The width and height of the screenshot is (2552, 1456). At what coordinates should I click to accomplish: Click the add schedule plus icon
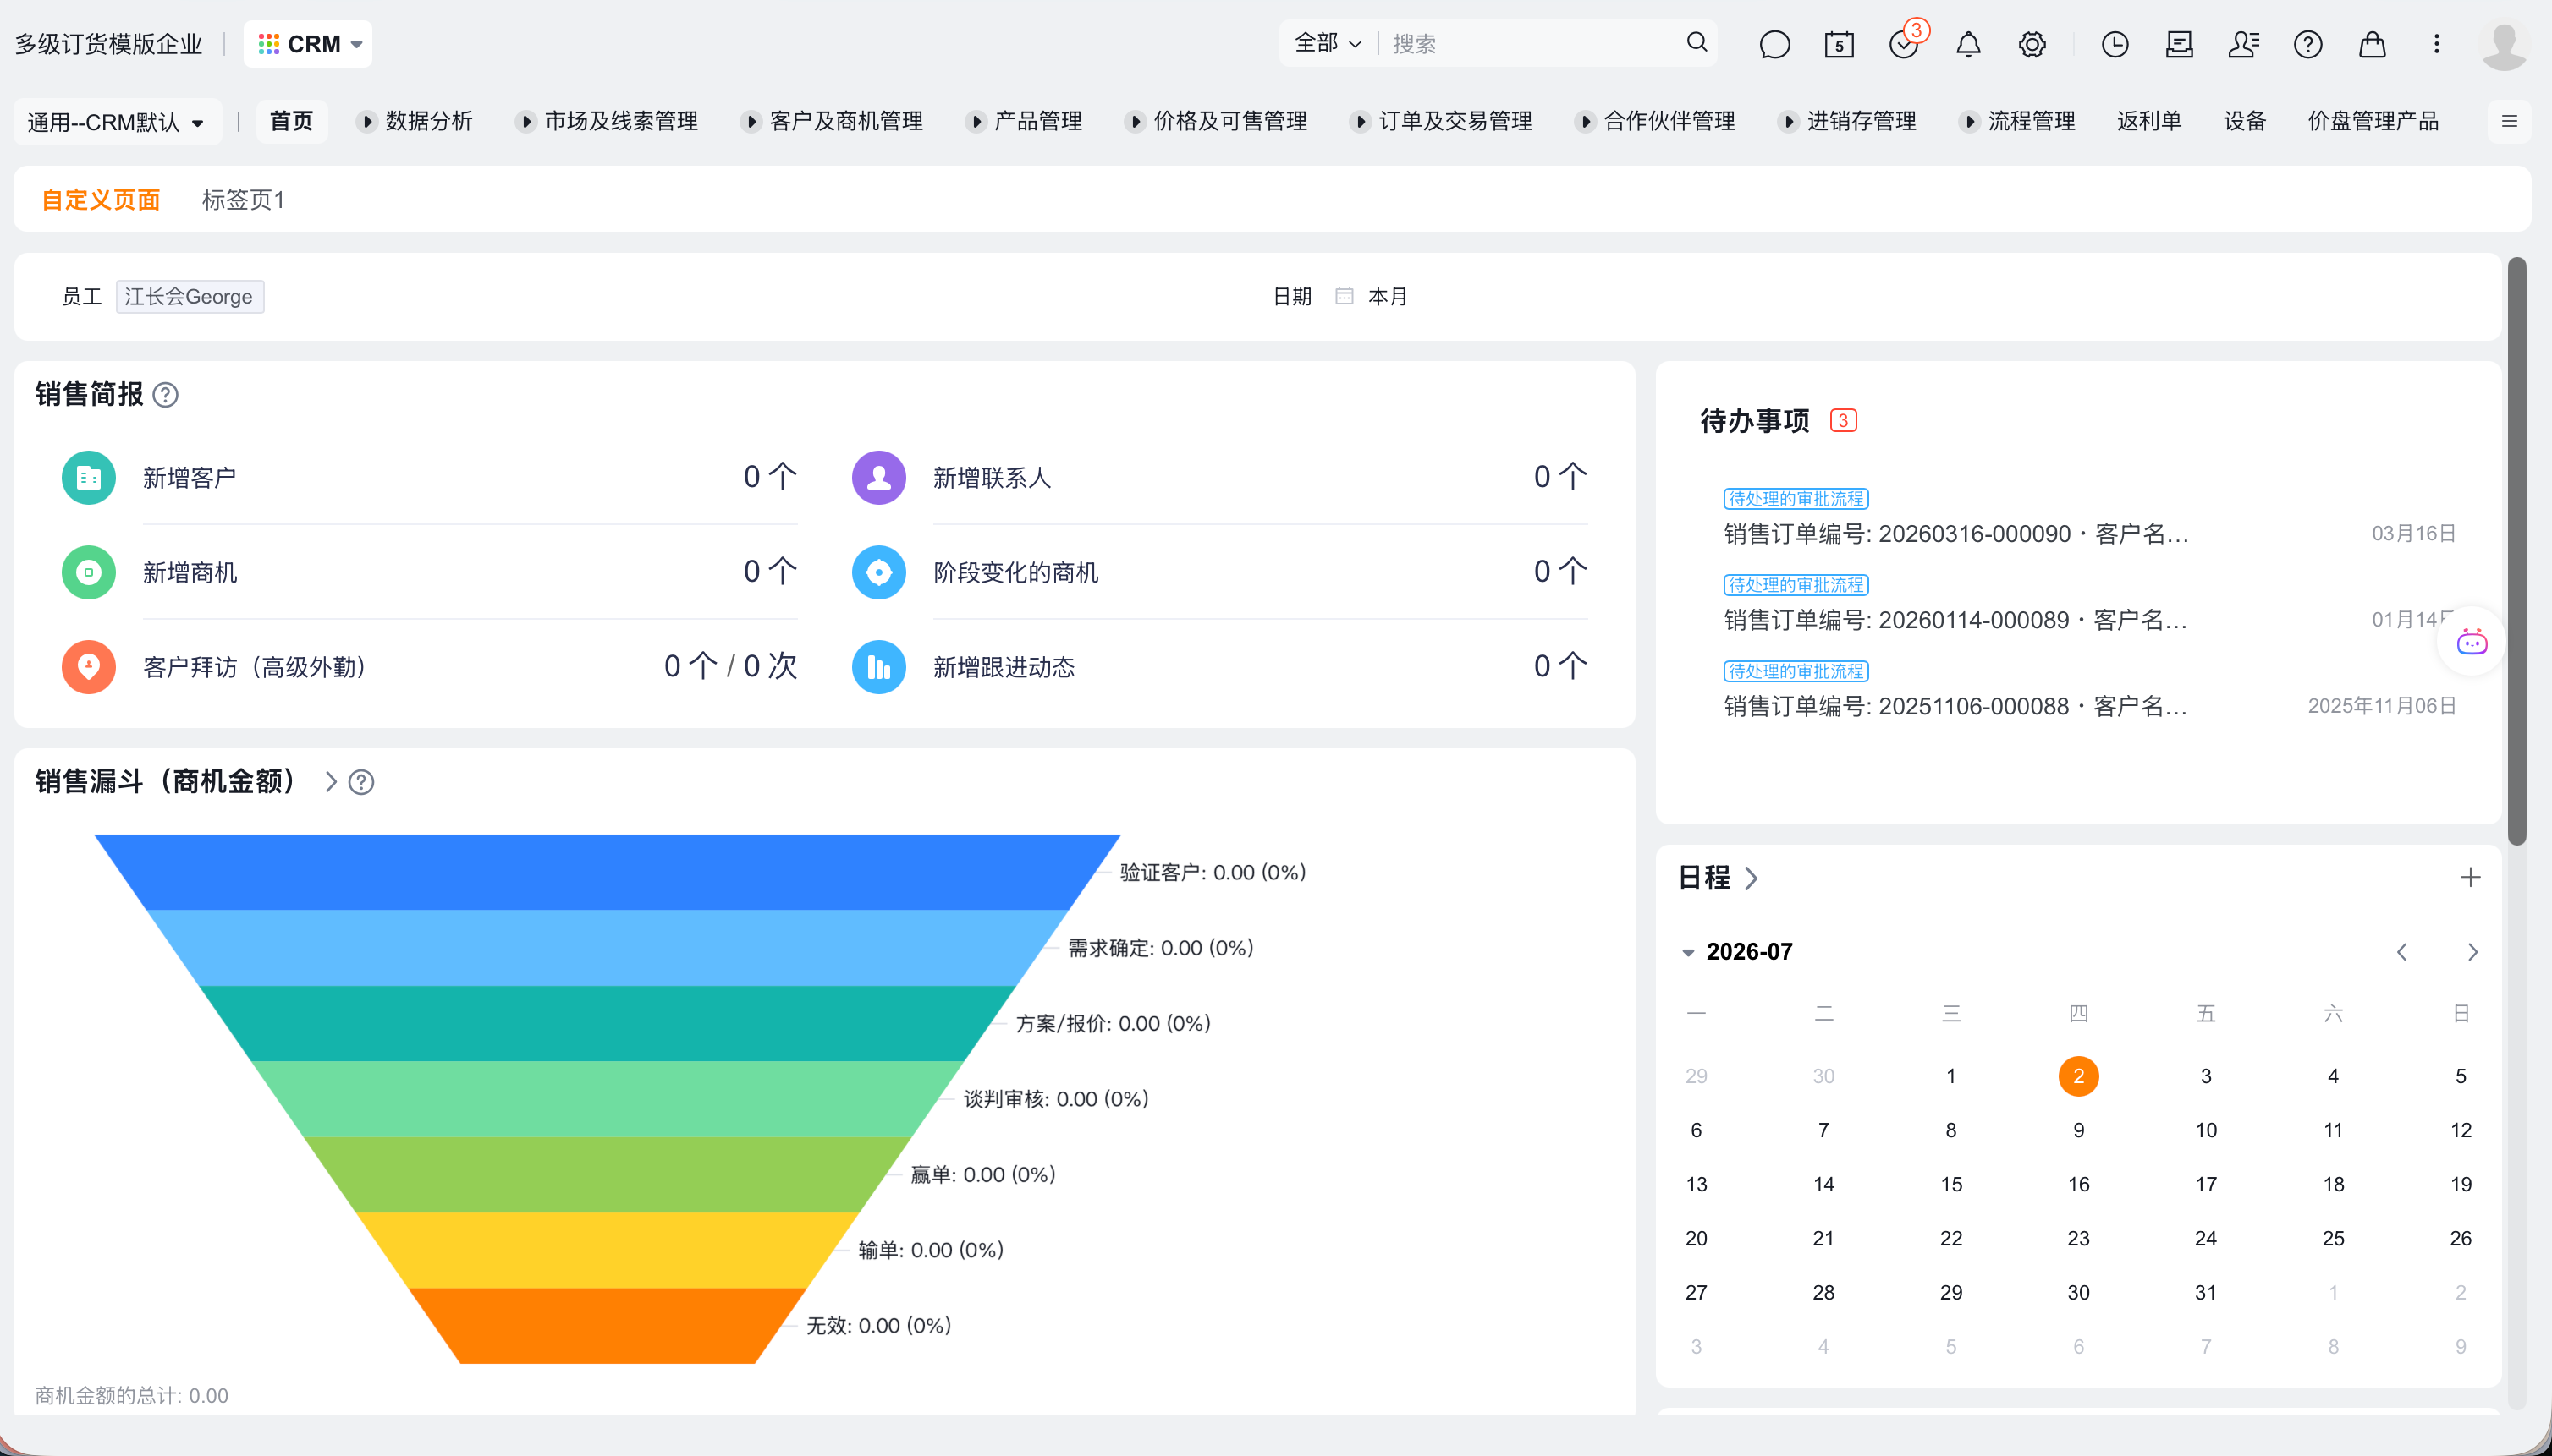pos(2470,877)
